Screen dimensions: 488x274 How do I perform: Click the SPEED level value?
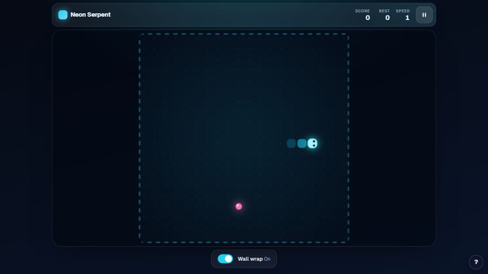click(x=407, y=18)
